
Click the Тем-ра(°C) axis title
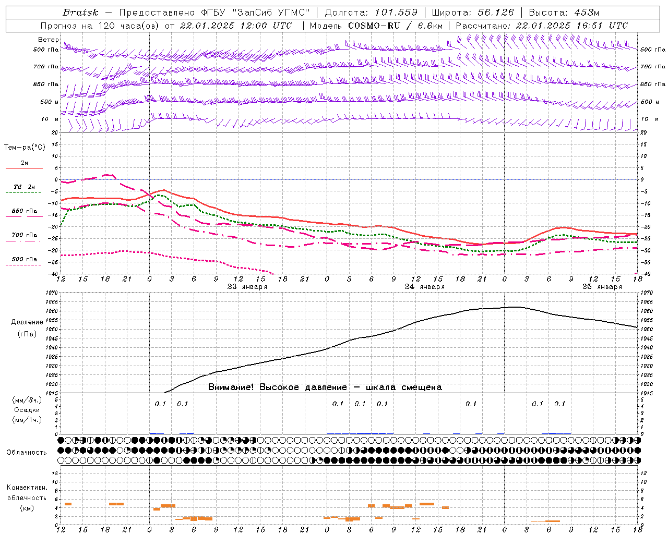pyautogui.click(x=25, y=148)
